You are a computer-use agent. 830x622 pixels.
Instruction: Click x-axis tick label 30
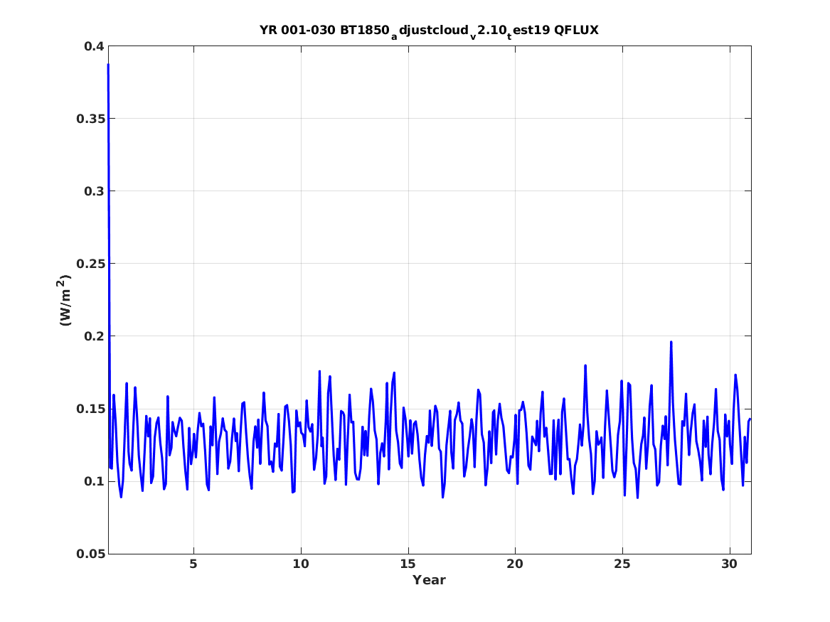(x=730, y=564)
